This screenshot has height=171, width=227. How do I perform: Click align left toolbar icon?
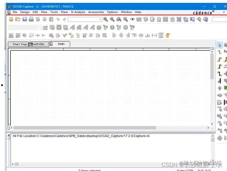tap(114, 35)
